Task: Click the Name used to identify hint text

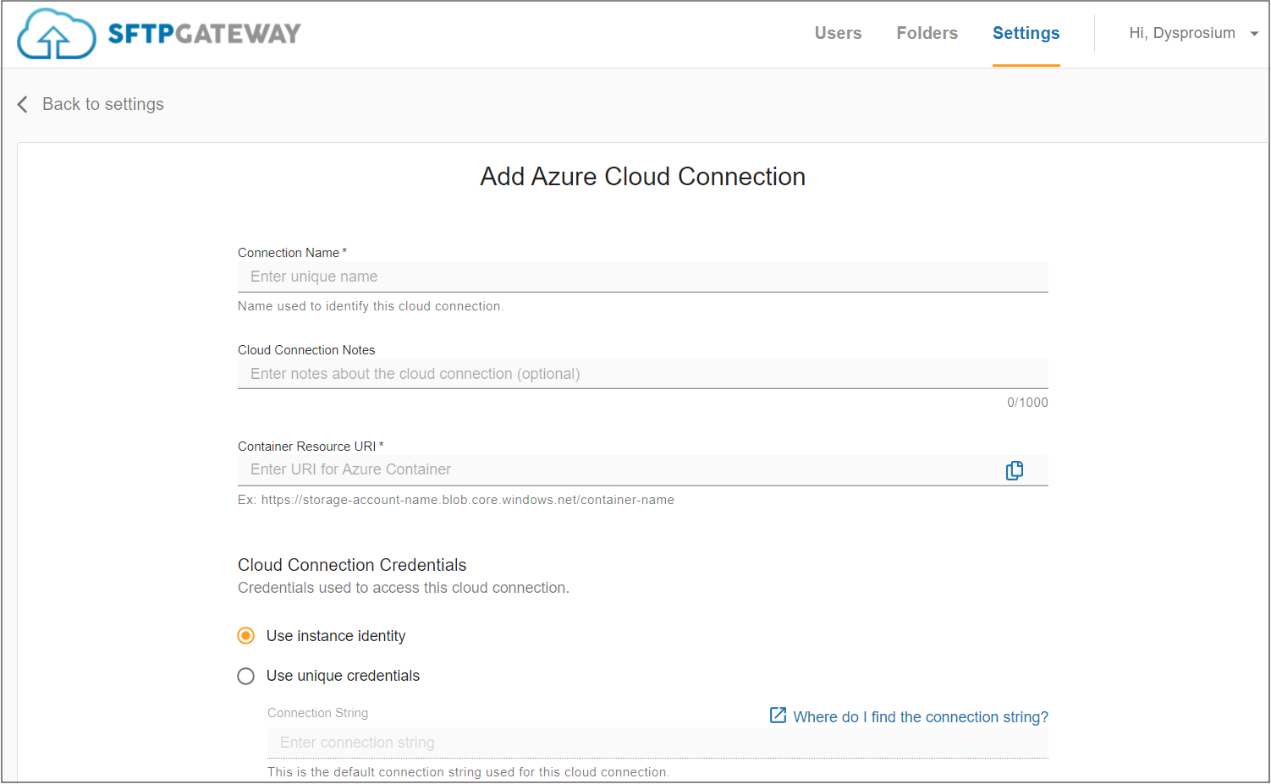Action: coord(371,306)
